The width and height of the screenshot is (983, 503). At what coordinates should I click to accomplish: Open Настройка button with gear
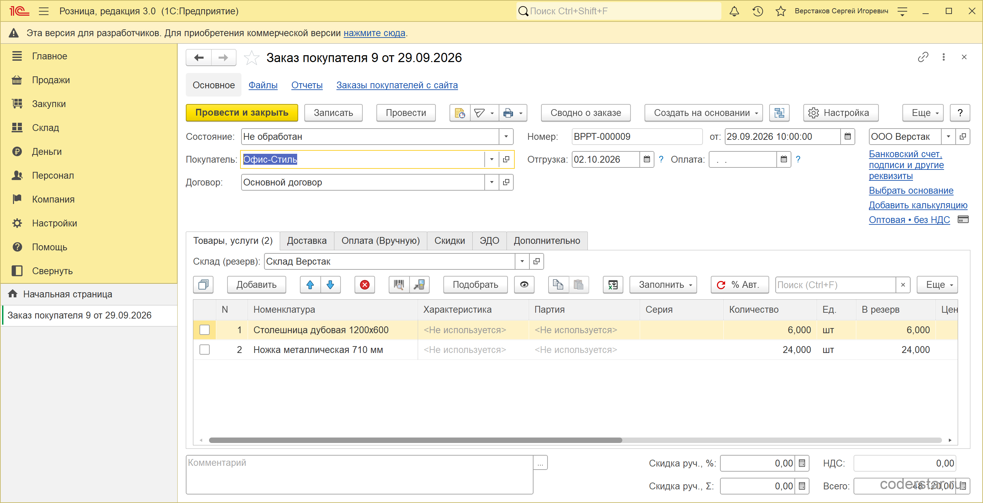[841, 113]
